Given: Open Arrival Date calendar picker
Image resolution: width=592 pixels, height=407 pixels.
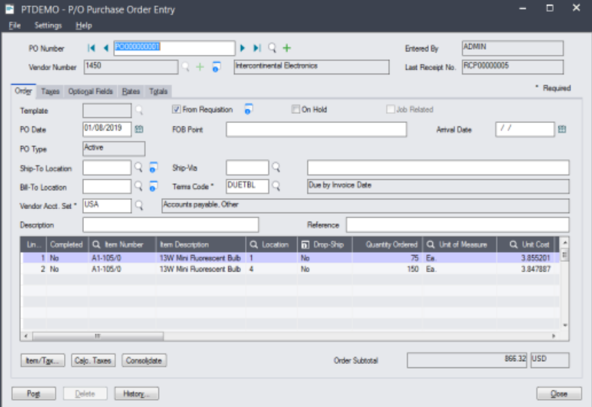Looking at the screenshot, I should (561, 129).
